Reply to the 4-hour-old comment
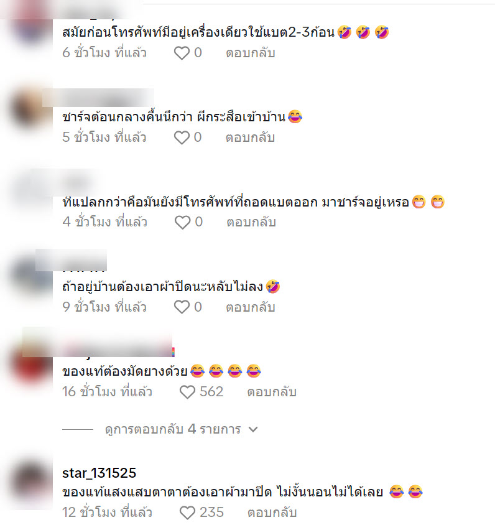The height and width of the screenshot is (530, 495). point(251,223)
